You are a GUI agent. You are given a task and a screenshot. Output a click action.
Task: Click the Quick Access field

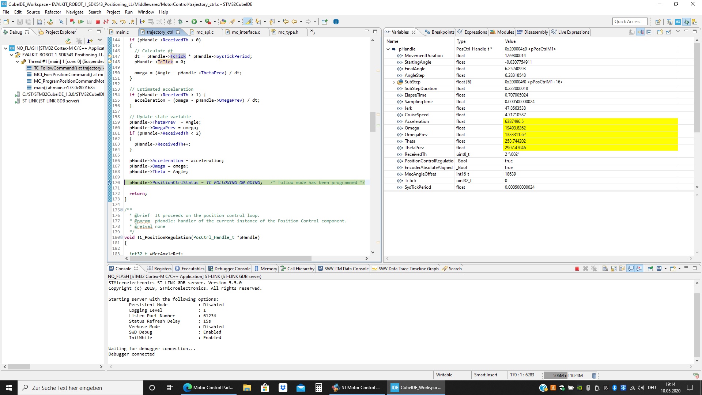click(630, 21)
